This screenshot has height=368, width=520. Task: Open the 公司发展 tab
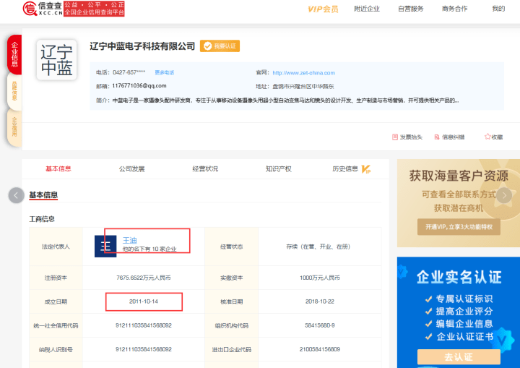click(131, 168)
